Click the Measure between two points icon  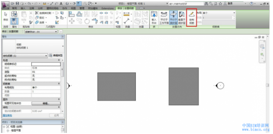point(127,21)
